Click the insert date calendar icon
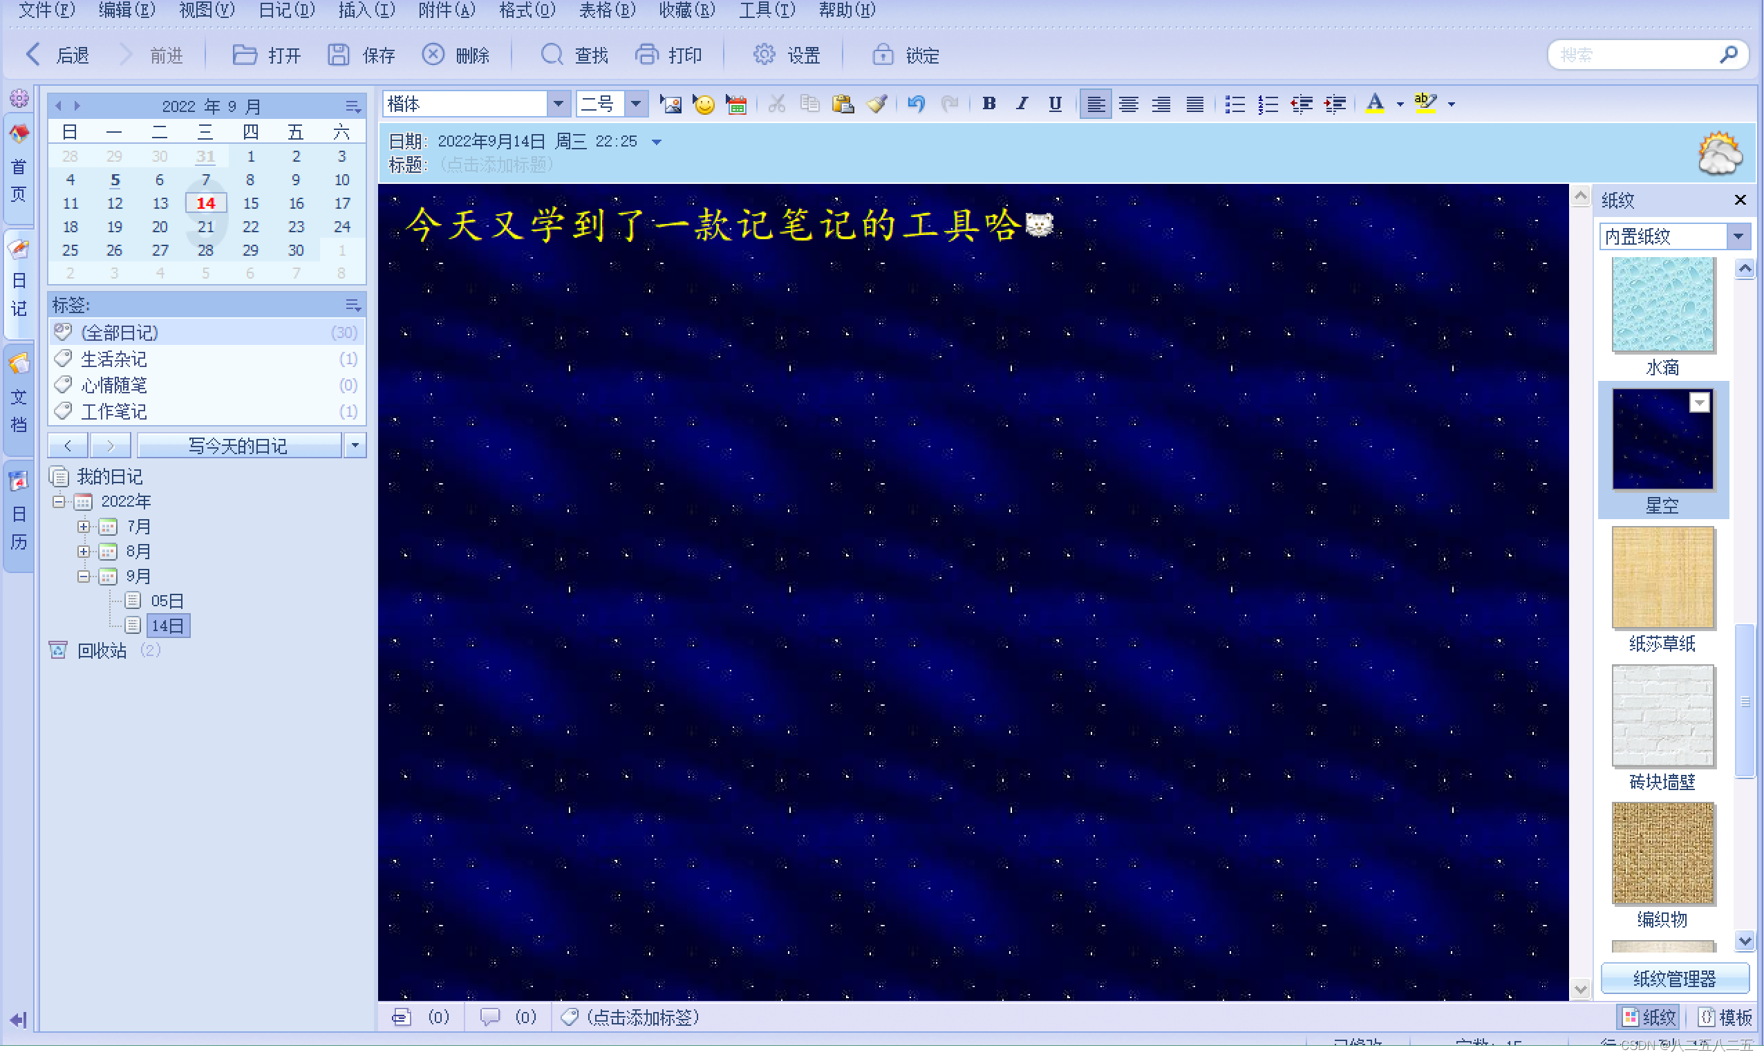Screen dimensions: 1764x1059 (735, 104)
